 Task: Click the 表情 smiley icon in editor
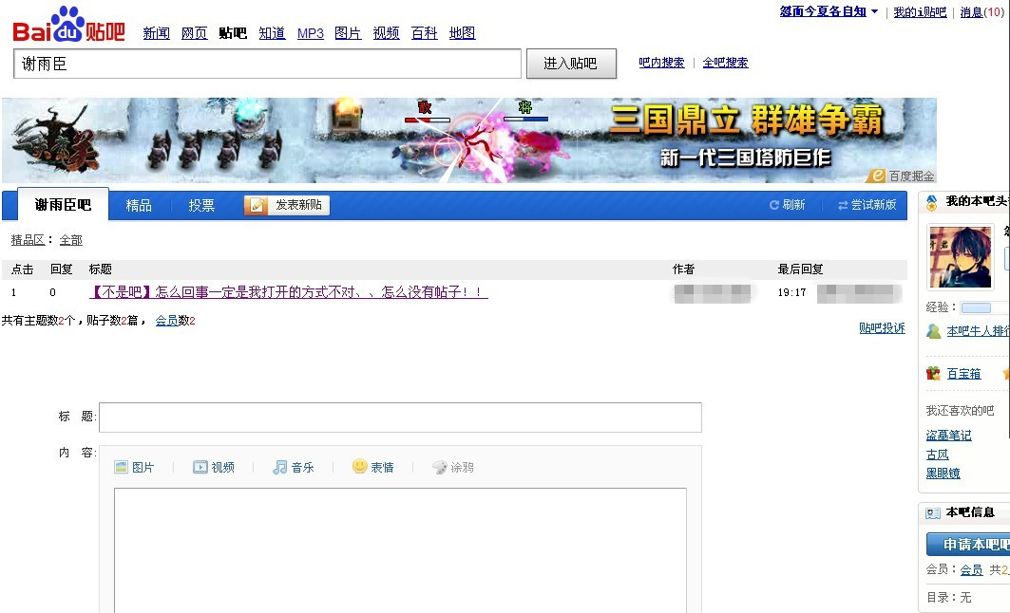pyautogui.click(x=359, y=466)
